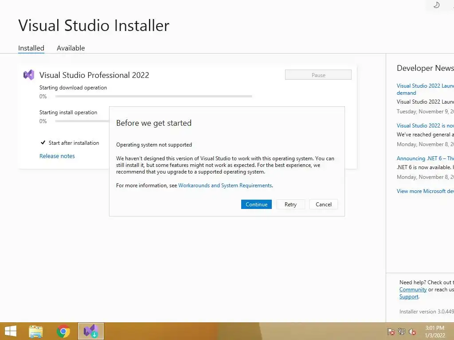Click the 'Before we get started' heading

tap(154, 123)
